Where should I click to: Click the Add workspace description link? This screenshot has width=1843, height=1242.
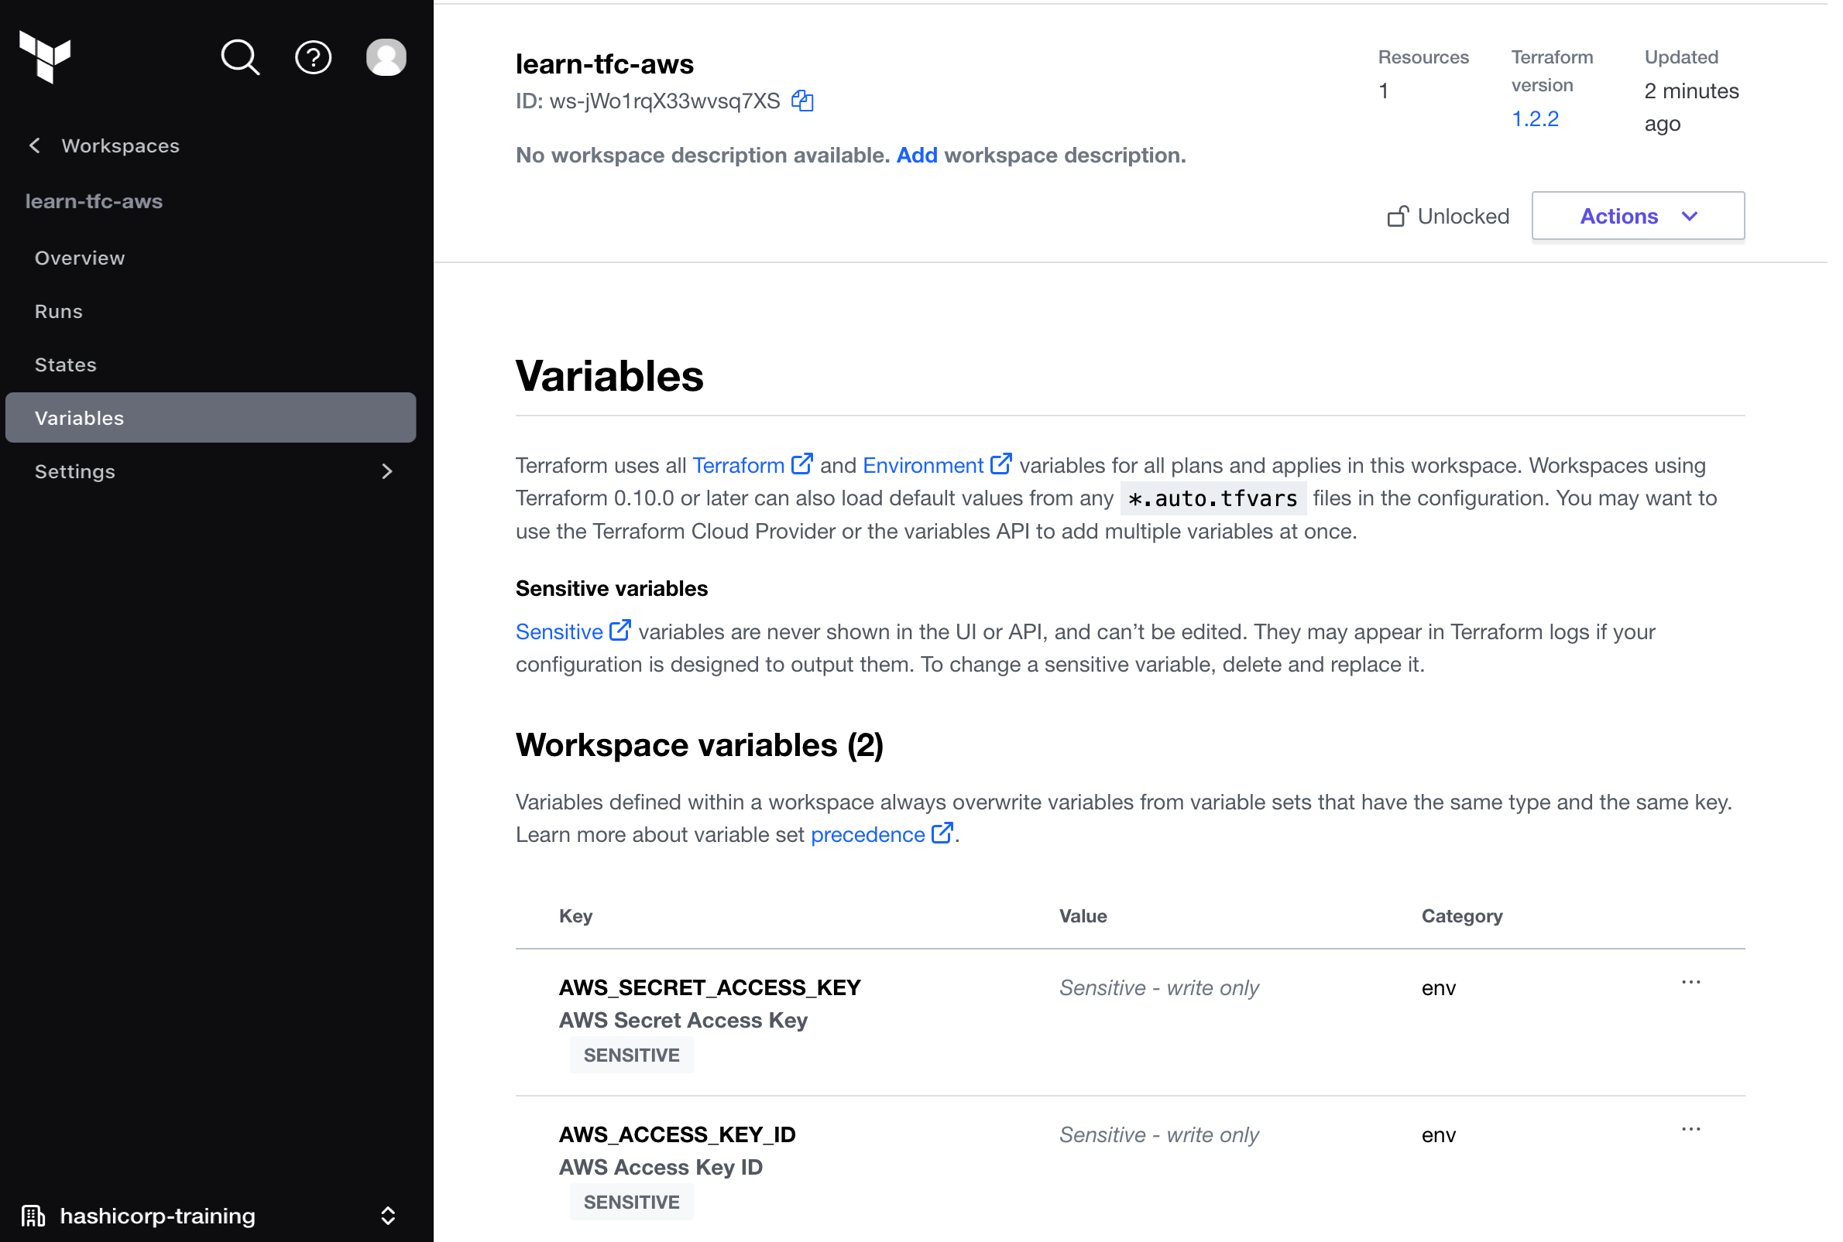[916, 156]
